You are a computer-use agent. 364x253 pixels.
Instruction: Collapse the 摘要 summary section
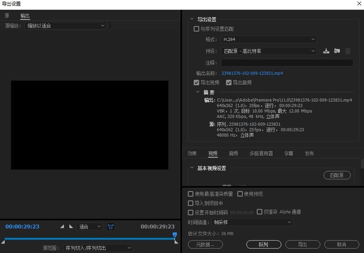click(198, 92)
